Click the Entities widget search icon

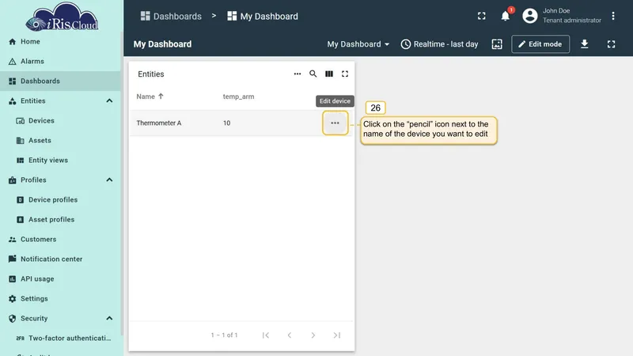click(313, 74)
